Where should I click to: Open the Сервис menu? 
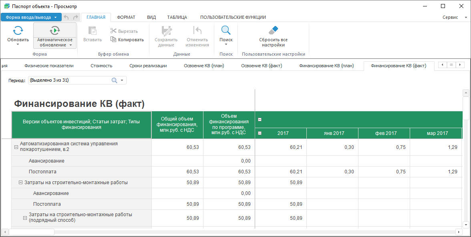coord(454,18)
